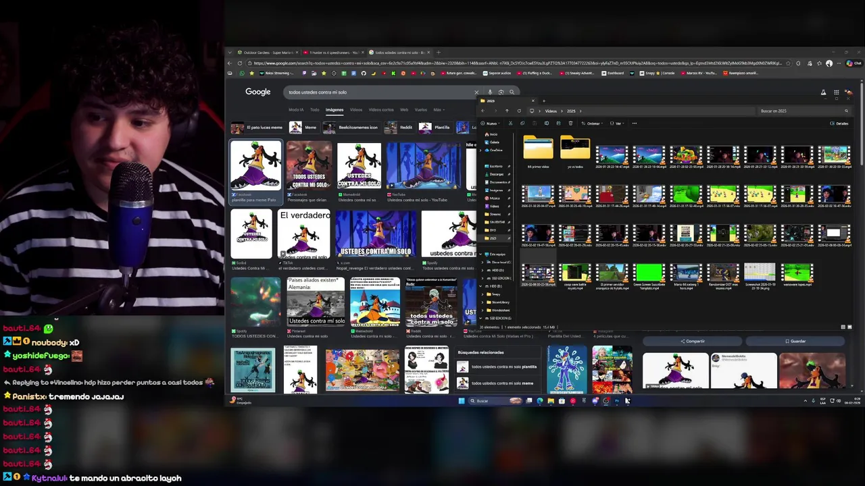This screenshot has width=865, height=486.
Task: Open the Google apps grid
Action: pos(836,92)
